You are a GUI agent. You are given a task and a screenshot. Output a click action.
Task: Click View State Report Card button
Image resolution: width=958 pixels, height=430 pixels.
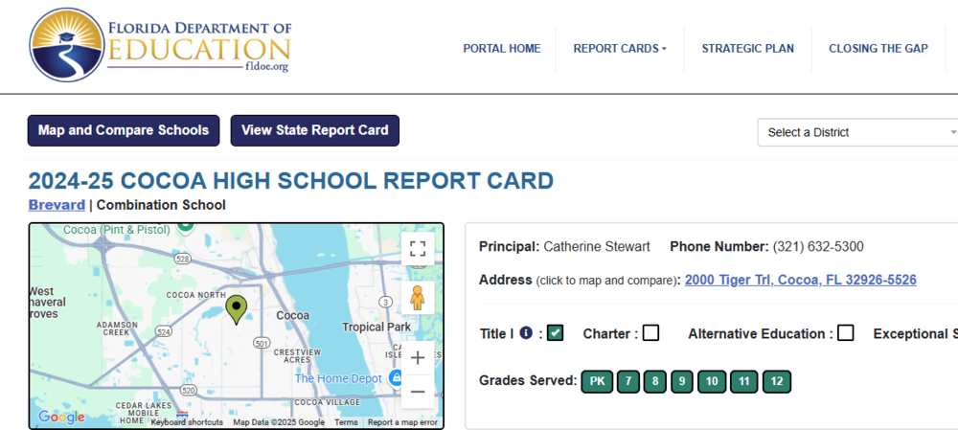point(314,130)
